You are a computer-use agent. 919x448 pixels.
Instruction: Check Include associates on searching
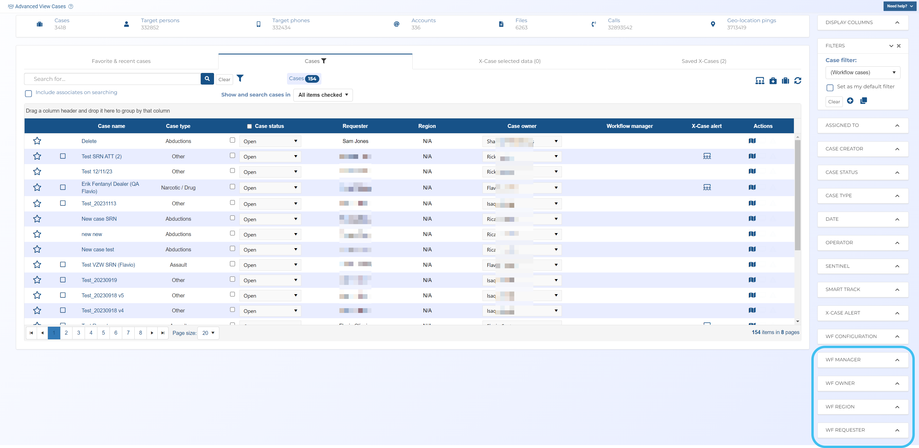29,93
